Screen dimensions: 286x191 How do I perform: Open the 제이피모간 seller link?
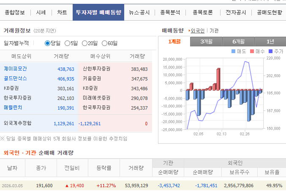point(15,69)
